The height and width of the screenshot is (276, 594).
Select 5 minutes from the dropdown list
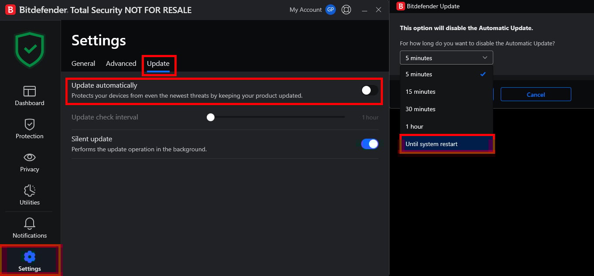click(447, 74)
